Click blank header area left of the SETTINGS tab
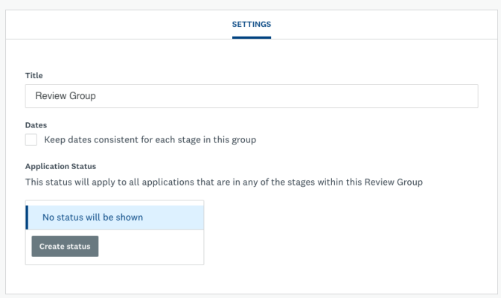This screenshot has width=501, height=298. (112, 24)
